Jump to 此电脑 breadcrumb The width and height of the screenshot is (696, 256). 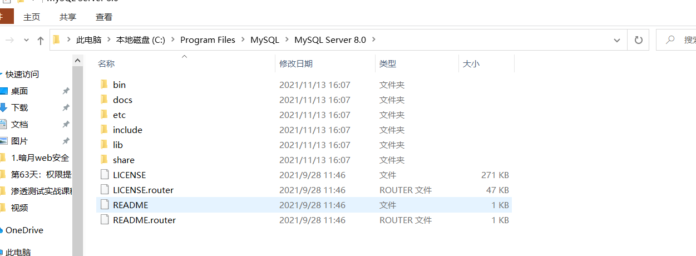pos(89,40)
